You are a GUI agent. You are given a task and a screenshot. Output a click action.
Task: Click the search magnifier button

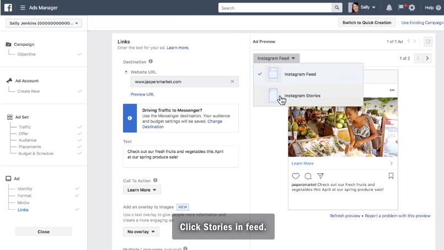pyautogui.click(x=336, y=8)
